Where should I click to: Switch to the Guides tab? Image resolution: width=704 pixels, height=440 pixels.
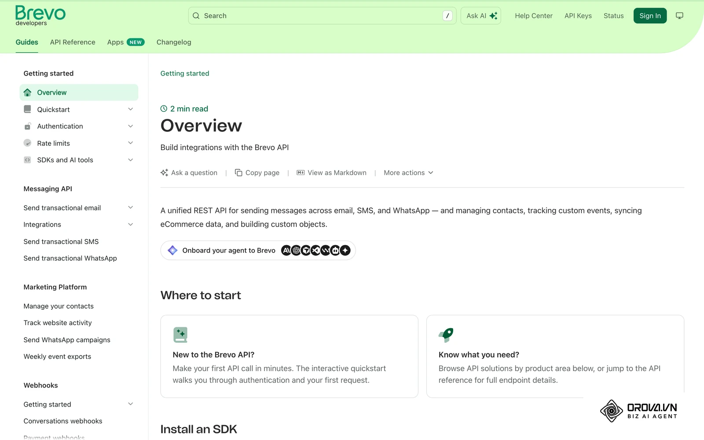tap(27, 42)
